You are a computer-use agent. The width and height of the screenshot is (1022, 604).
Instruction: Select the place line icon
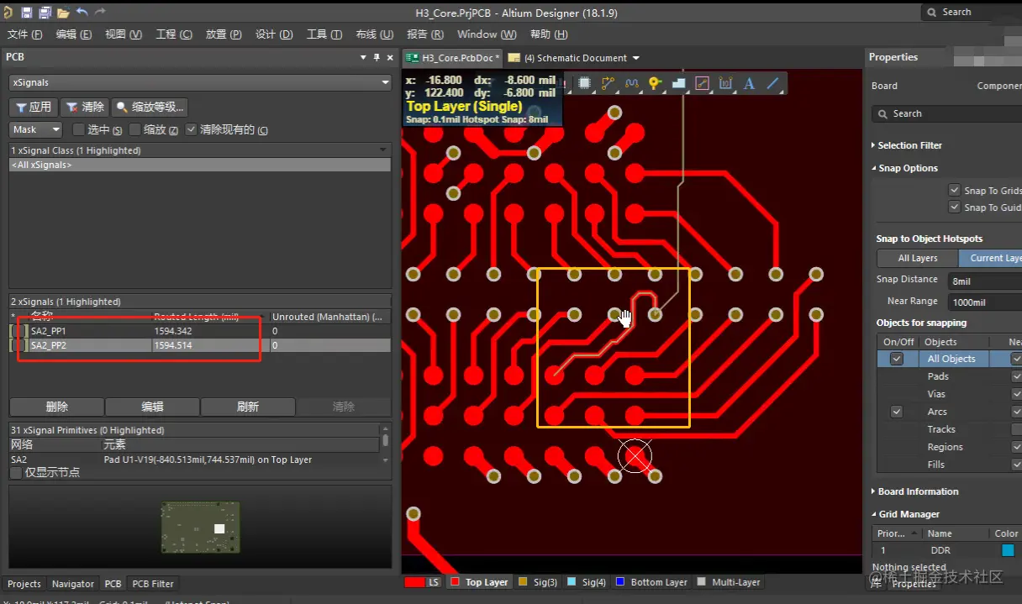coord(773,83)
